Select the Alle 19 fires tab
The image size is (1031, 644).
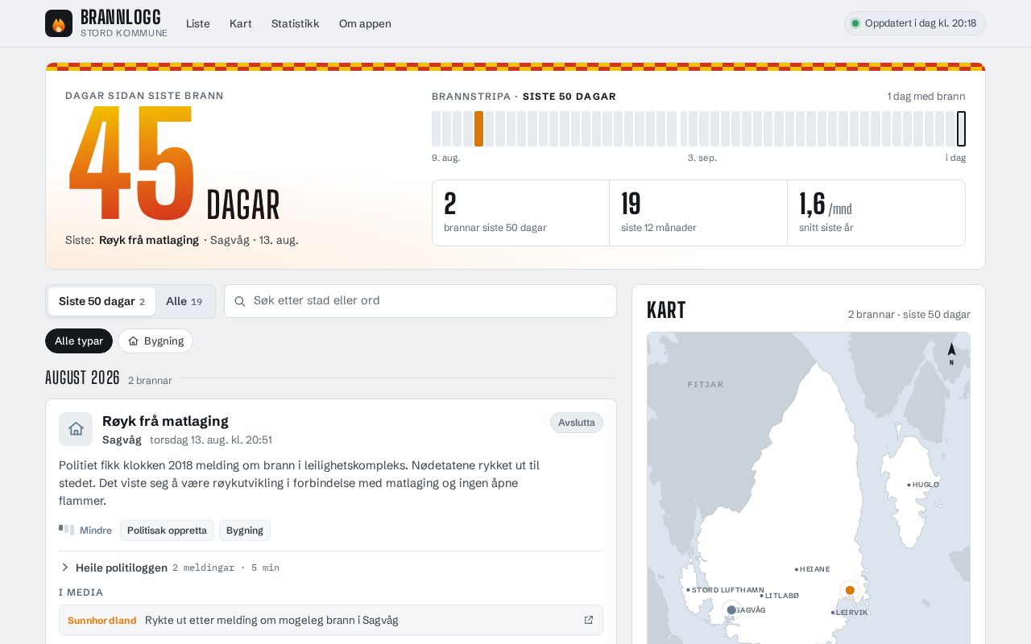[x=184, y=301]
